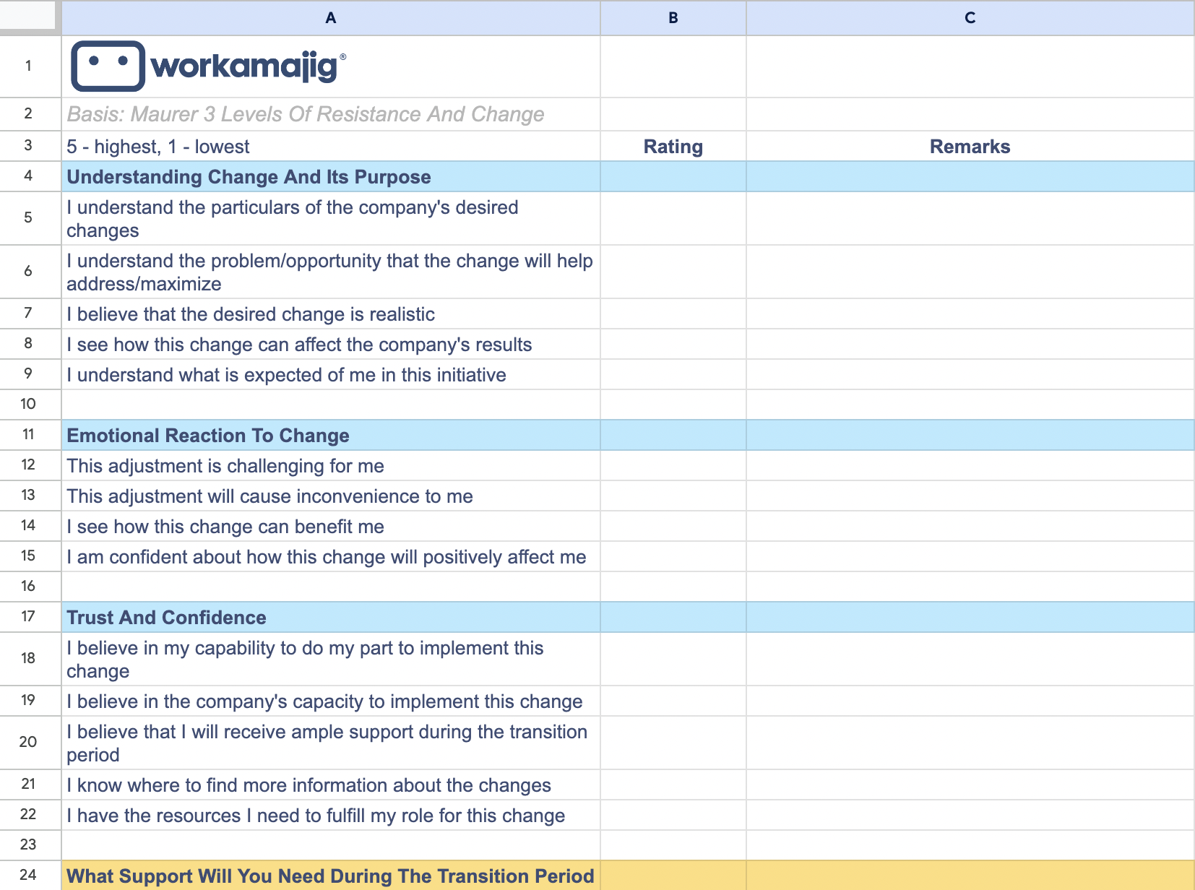1195x890 pixels.
Task: Click row 17 header number
Action: coord(28,616)
